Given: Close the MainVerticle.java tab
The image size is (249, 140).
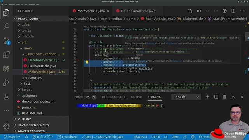Looking at the screenshot, I should (108, 11).
